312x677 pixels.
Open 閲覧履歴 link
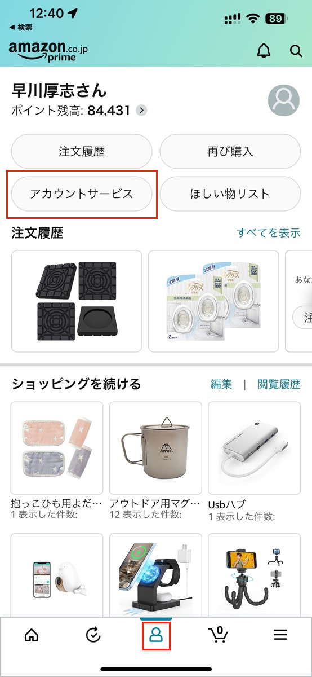pyautogui.click(x=279, y=384)
